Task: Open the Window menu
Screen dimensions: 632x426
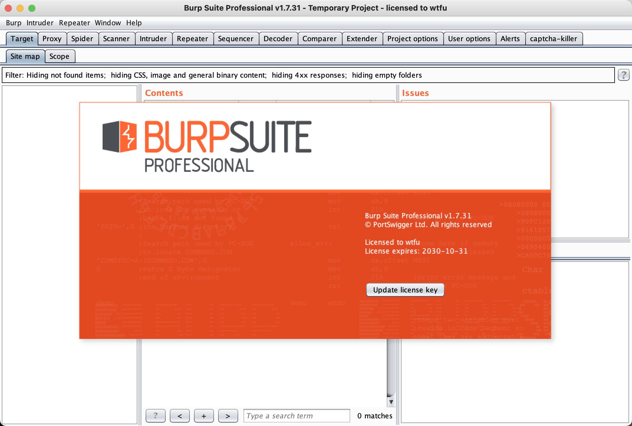Action: coord(108,23)
